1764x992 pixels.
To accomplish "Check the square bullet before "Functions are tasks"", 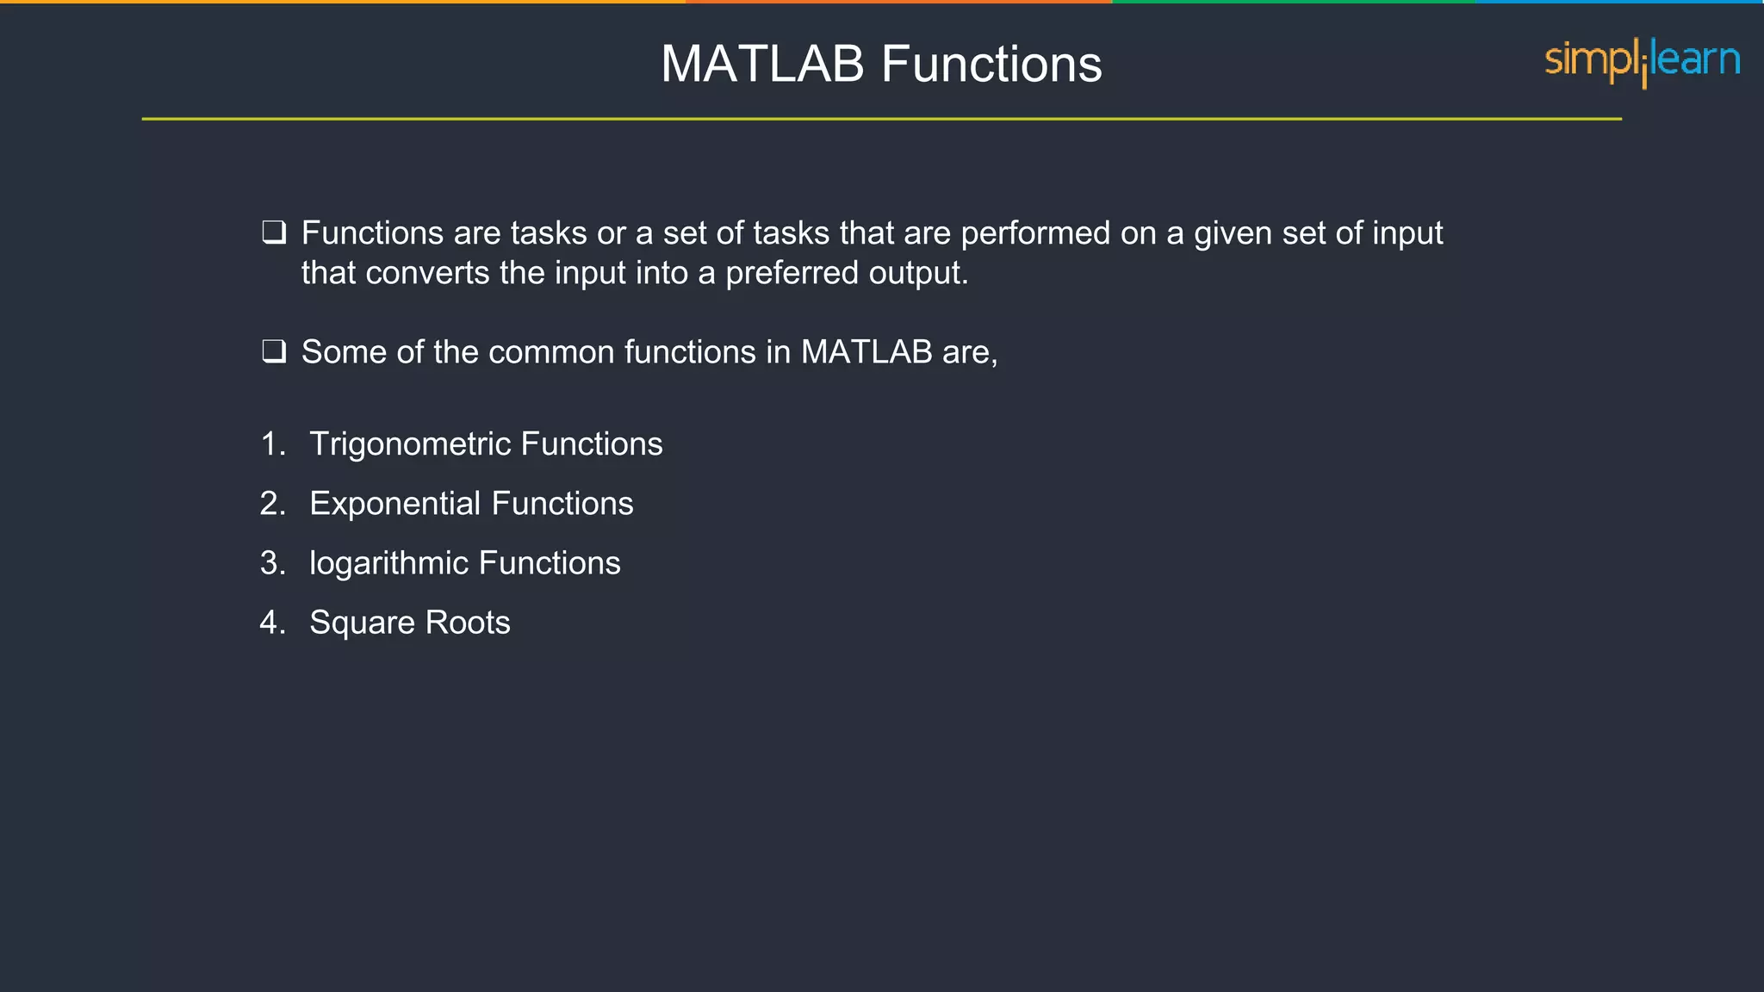I will click(274, 232).
